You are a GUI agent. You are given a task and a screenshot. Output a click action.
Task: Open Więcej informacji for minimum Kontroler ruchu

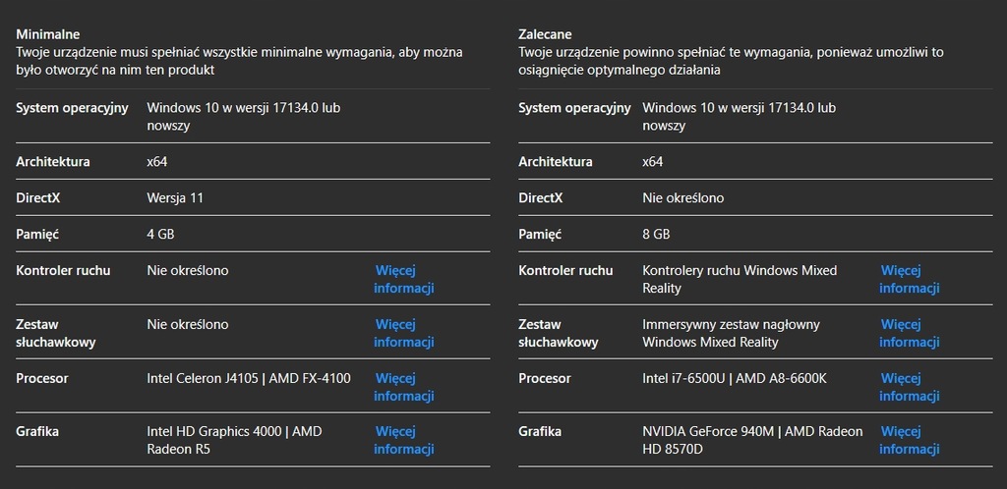(403, 279)
